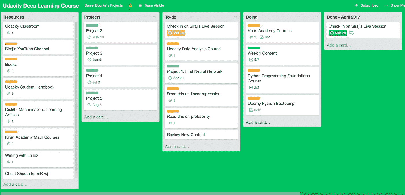Viewport: 405px width, 195px height.
Task: Click the clock icon on Project 2 card
Action: pos(89,37)
